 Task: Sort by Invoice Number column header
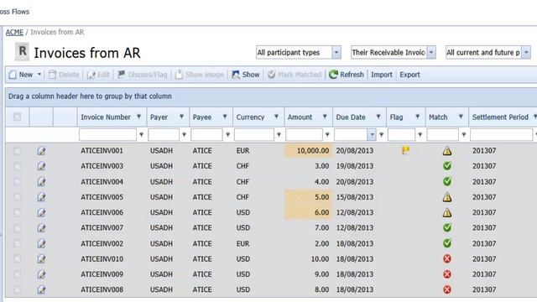click(106, 117)
